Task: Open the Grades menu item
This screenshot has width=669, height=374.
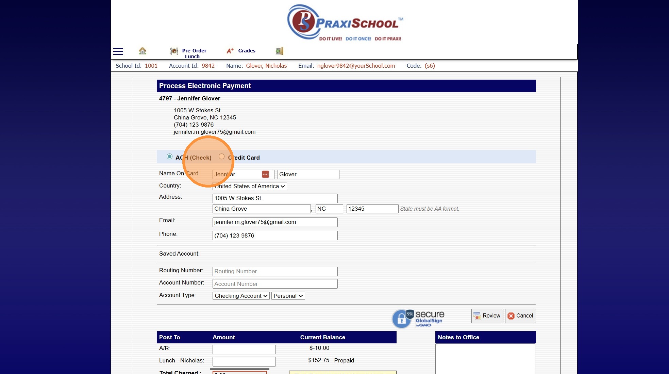Action: pyautogui.click(x=247, y=51)
